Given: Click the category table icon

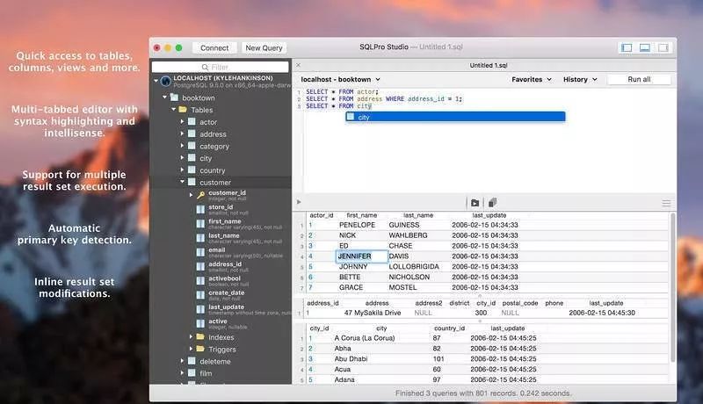Looking at the screenshot, I should [192, 146].
